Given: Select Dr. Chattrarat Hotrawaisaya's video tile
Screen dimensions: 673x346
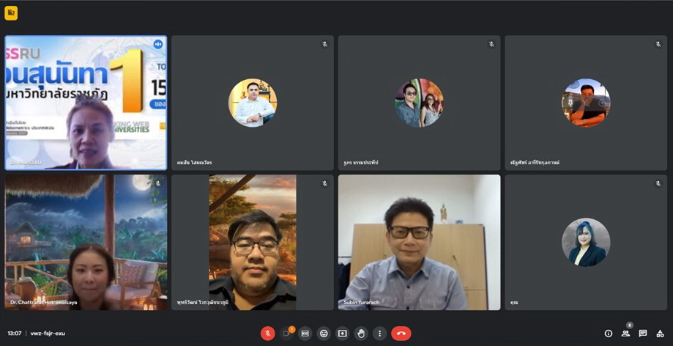Looking at the screenshot, I should point(86,242).
